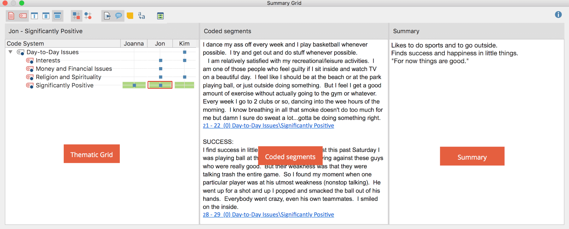Display grid nodes as squares
This screenshot has height=229, width=569.
[x=76, y=16]
